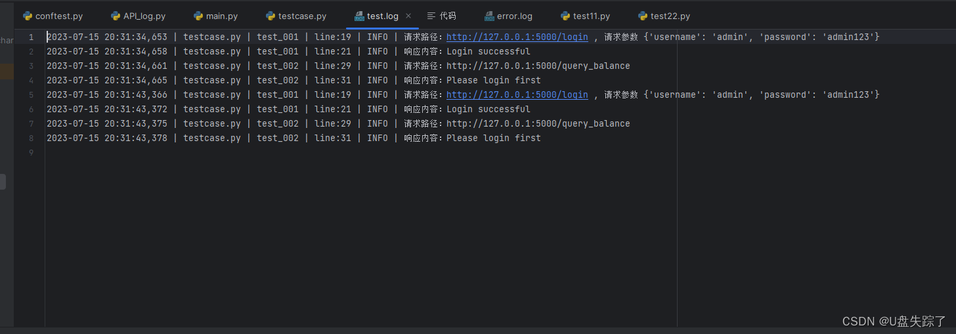Open the testcase.py tab
This screenshot has height=334, width=956.
(296, 16)
